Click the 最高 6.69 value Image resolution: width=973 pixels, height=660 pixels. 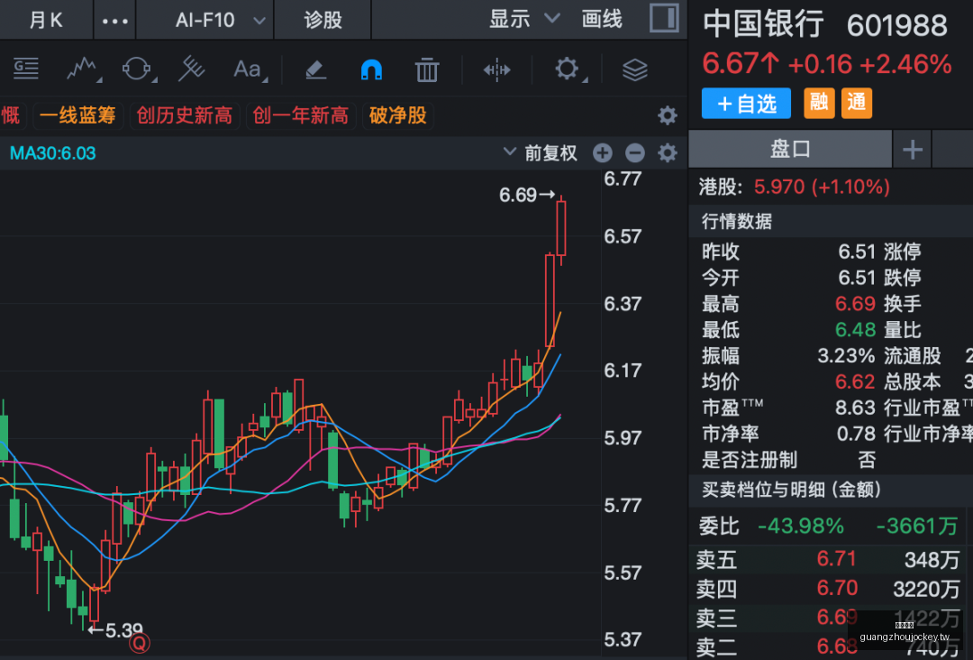tap(855, 304)
